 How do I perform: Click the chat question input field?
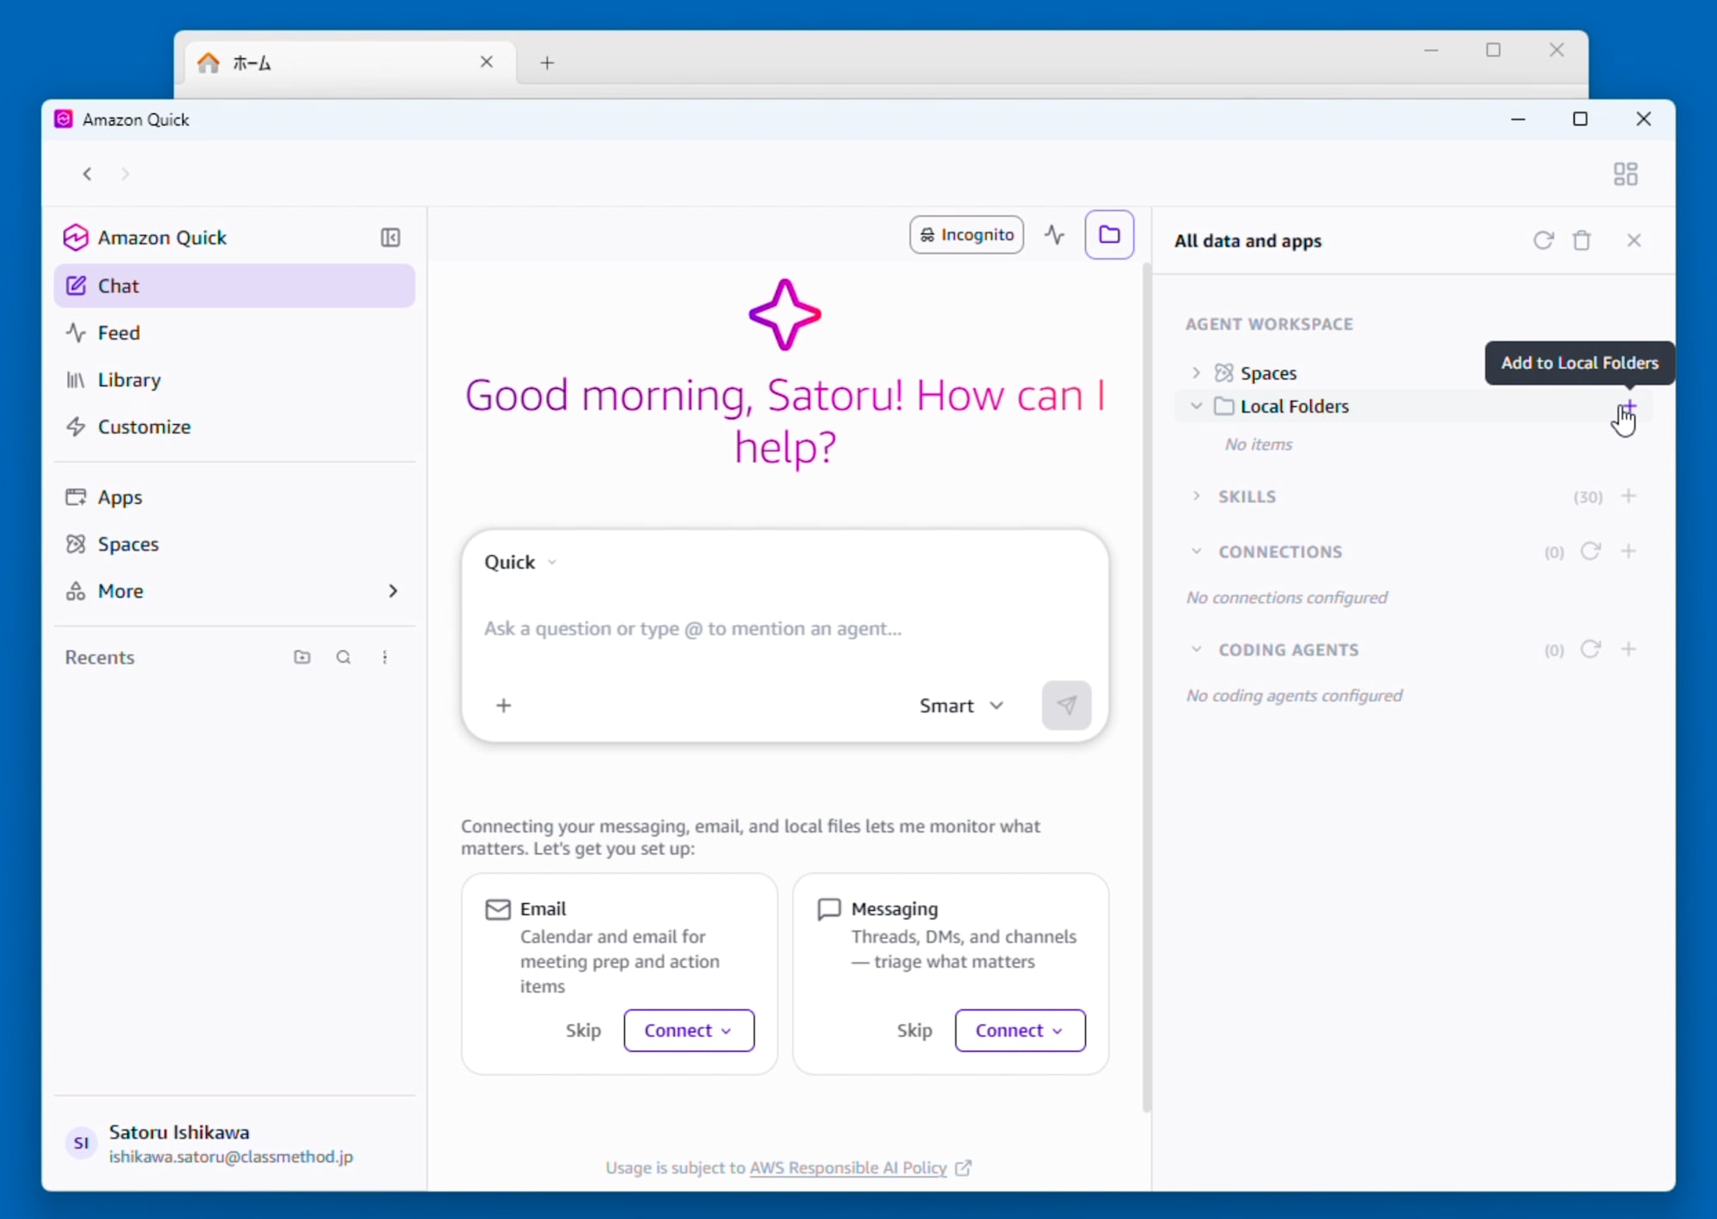[x=785, y=628]
